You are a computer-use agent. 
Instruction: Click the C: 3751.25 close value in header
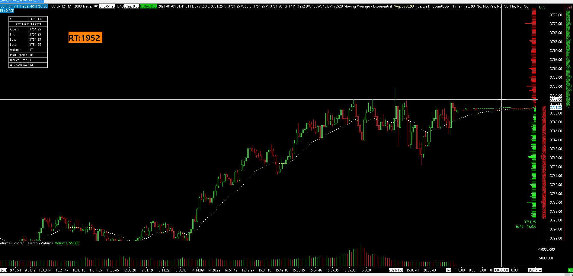click(107, 6)
